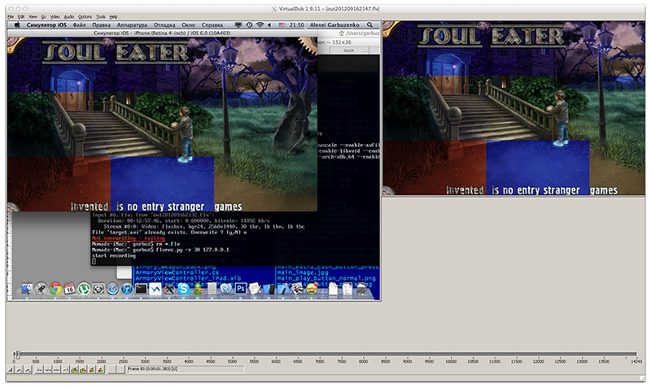
Task: Open VirtualDub View menu
Action: click(x=33, y=17)
